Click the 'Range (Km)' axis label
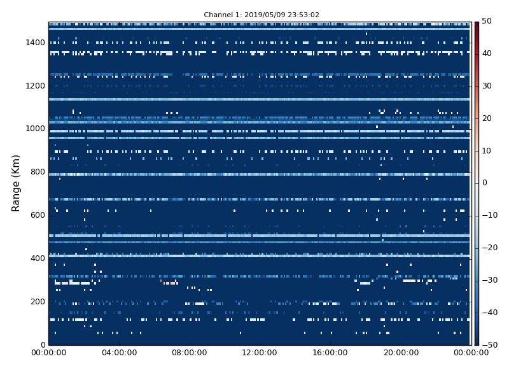 pos(15,183)
